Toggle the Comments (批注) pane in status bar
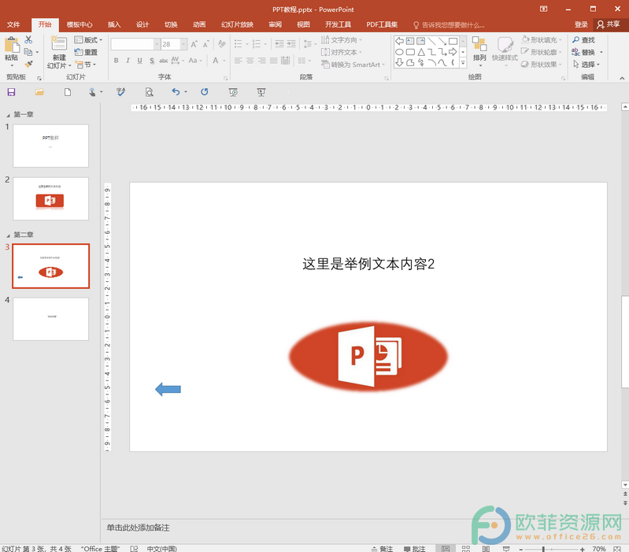Screen dimensions: 629x552 pyautogui.click(x=414, y=548)
